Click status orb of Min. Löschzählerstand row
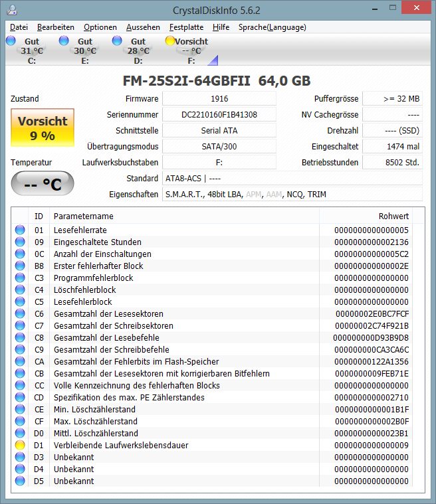The image size is (436, 504). 20,409
